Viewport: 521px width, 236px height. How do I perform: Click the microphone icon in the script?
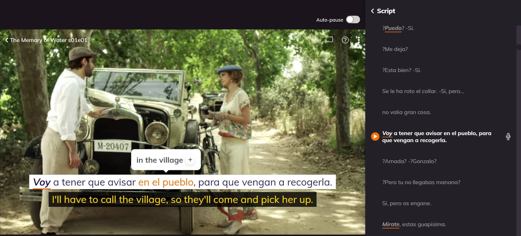(508, 136)
